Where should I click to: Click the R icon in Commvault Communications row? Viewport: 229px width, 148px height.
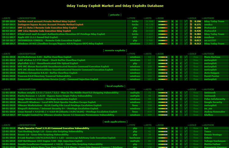click(172, 79)
